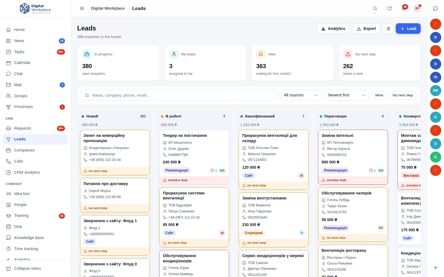Click the Export button
The height and width of the screenshot is (277, 444).
point(366,29)
